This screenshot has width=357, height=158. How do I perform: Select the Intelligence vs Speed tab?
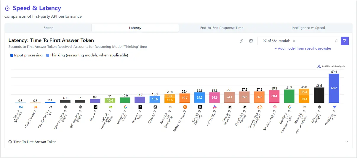point(308,28)
